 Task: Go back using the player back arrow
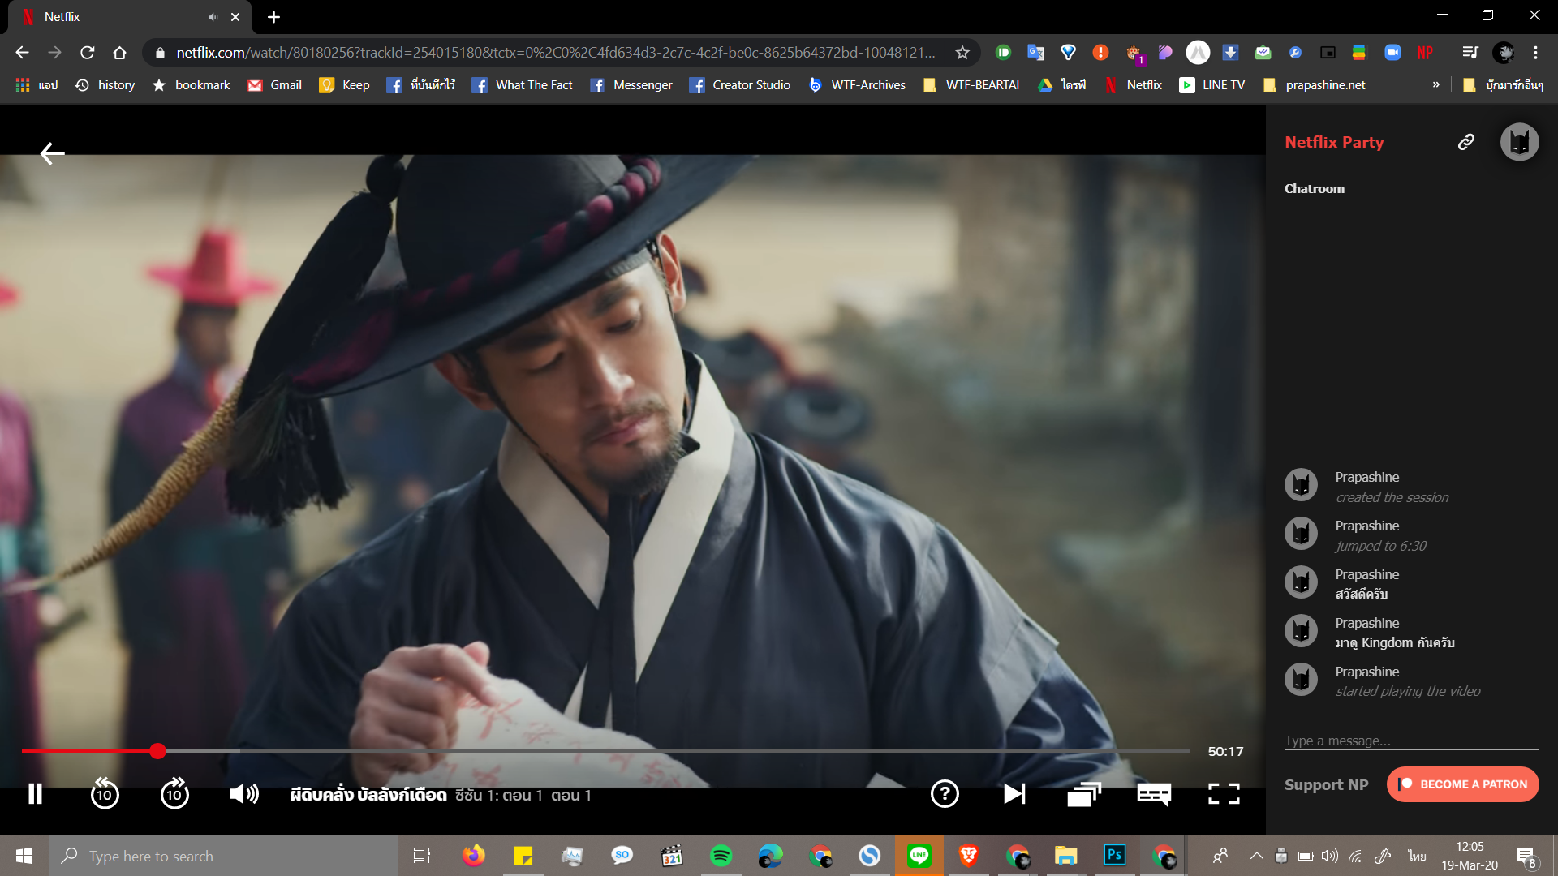52,153
